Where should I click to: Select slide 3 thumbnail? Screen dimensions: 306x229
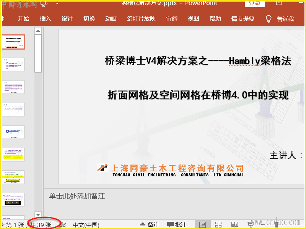[x=13, y=87]
